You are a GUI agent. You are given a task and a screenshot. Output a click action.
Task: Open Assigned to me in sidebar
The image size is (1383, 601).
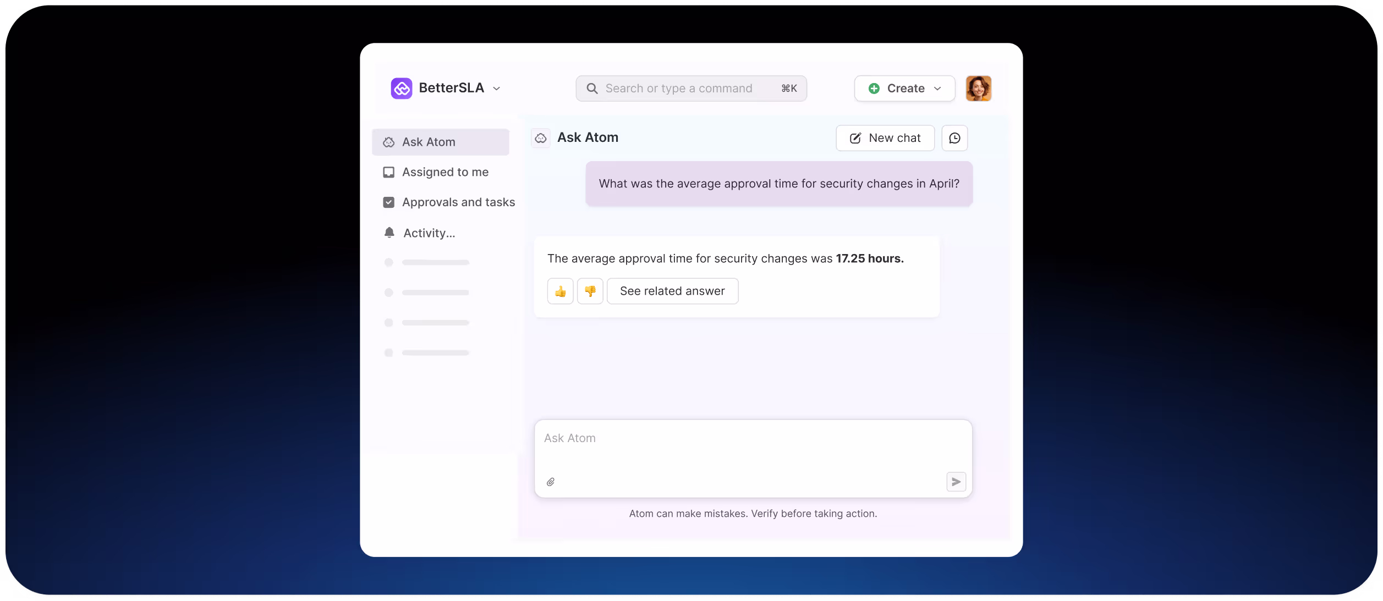pos(444,172)
